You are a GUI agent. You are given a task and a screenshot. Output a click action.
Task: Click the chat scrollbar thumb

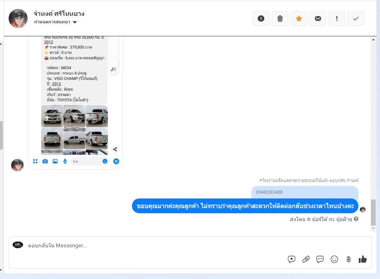pos(373,212)
